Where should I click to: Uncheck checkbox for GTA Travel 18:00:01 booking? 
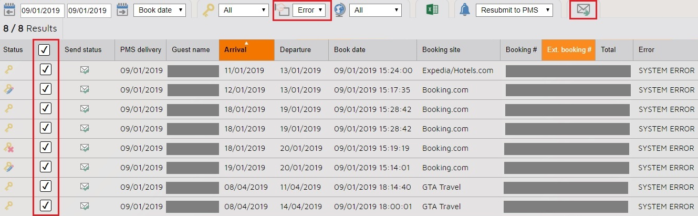pos(45,206)
